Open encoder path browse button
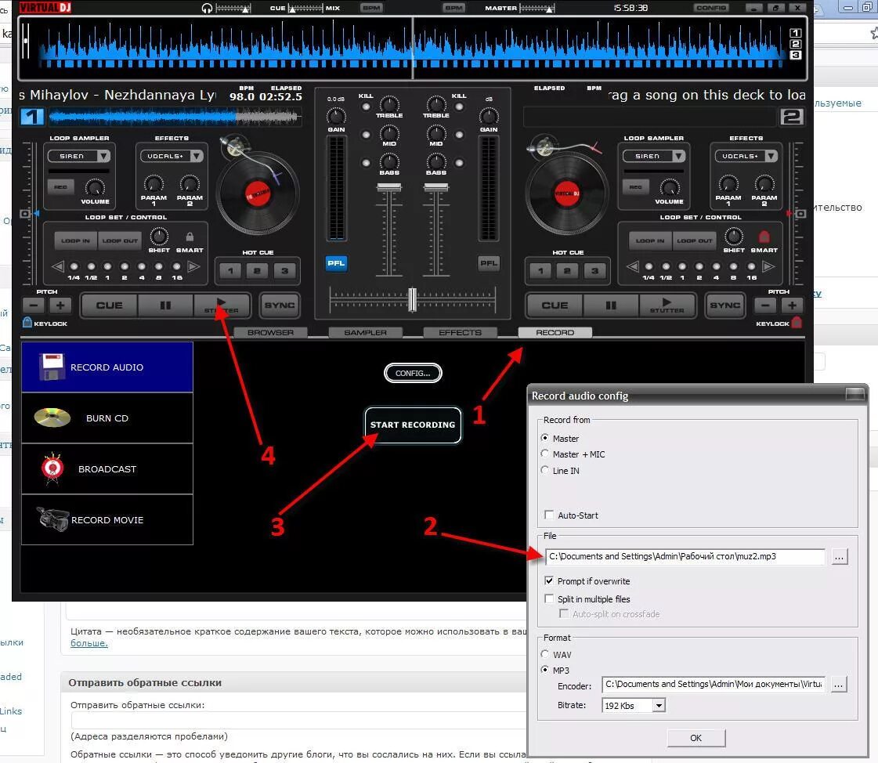The width and height of the screenshot is (878, 763). tap(838, 685)
